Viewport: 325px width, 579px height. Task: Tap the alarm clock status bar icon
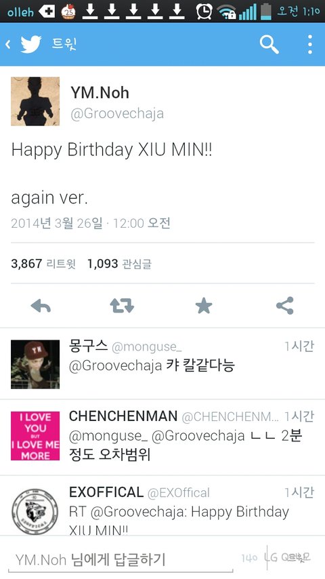coord(204,12)
